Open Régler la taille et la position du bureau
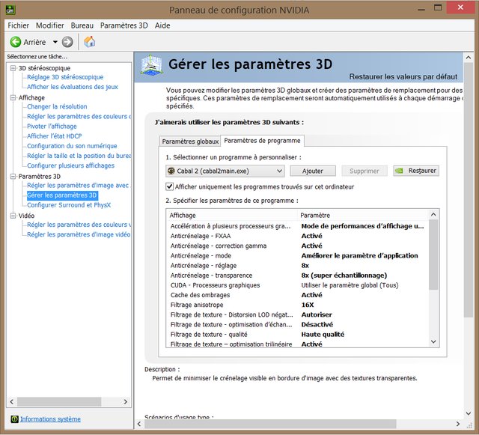The image size is (479, 435). pos(79,156)
